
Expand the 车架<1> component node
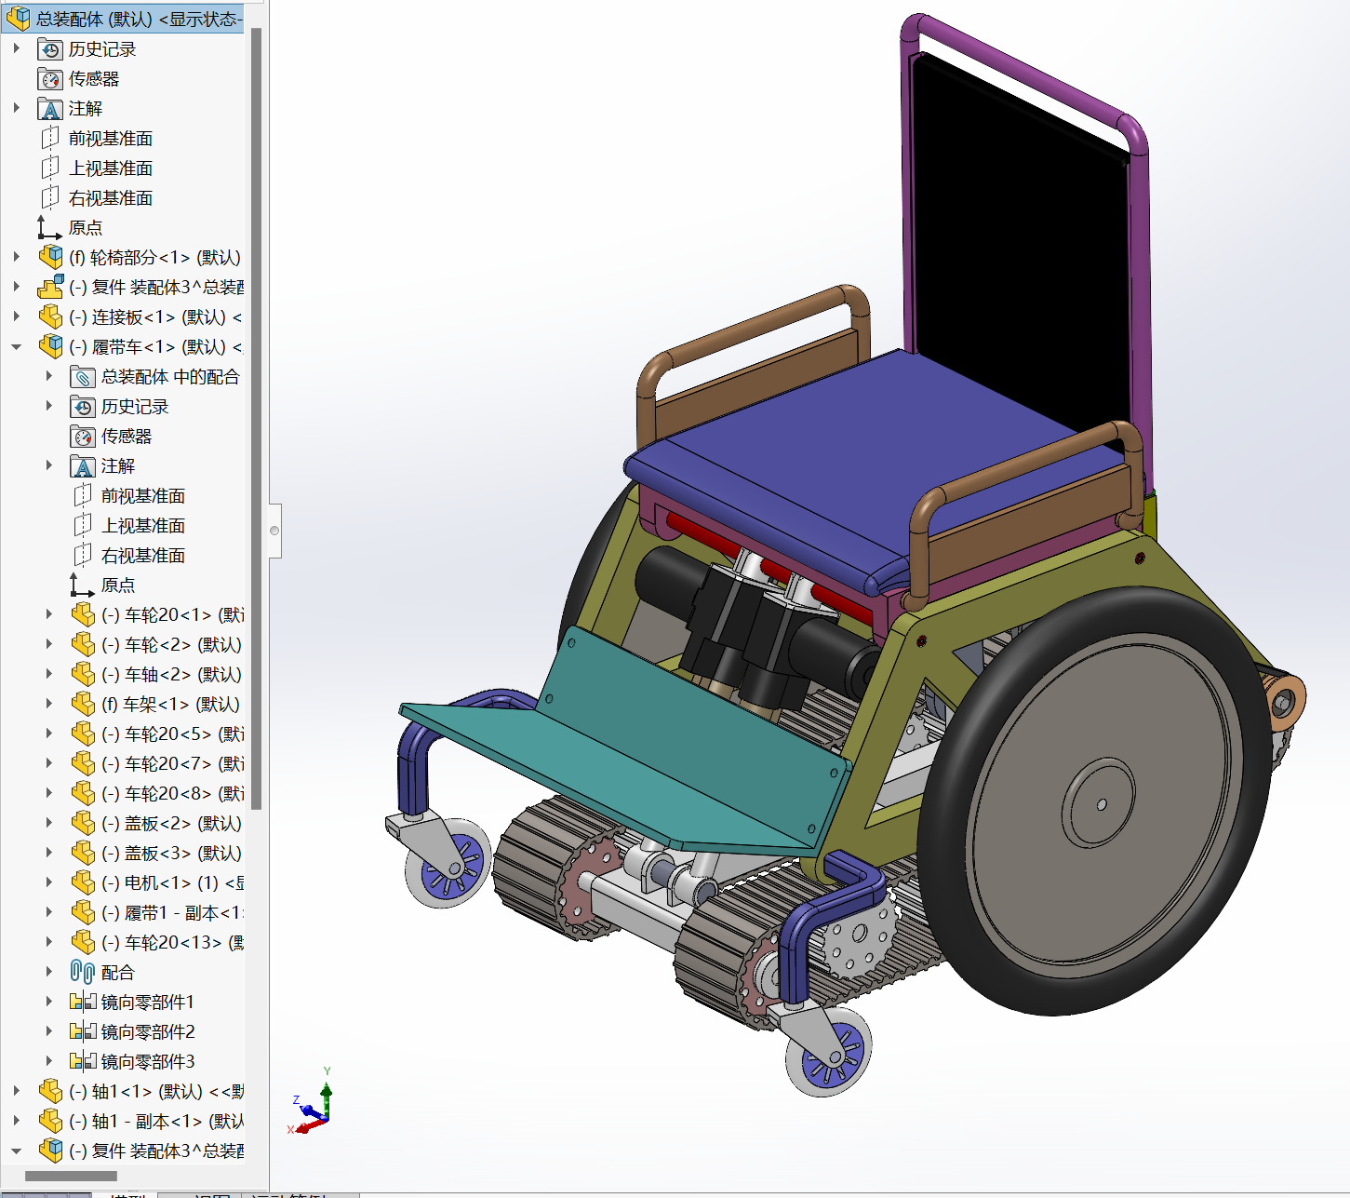tap(49, 704)
